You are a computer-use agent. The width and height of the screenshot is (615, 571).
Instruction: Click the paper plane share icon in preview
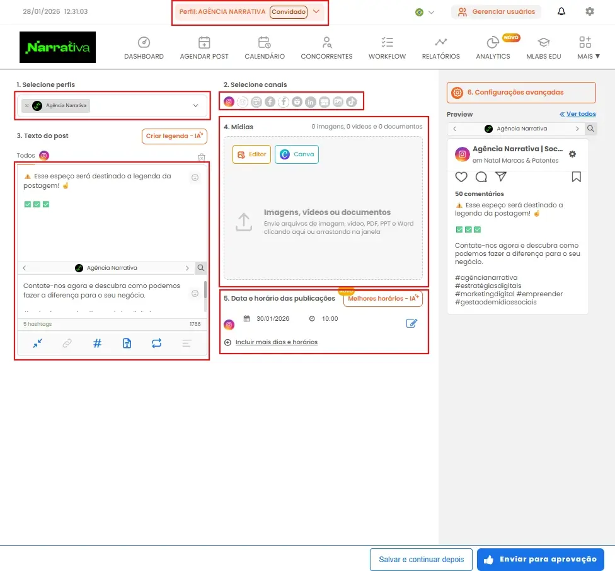[501, 176]
